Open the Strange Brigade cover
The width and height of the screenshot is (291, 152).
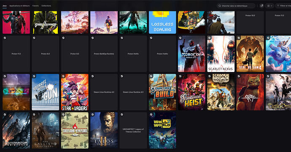click(221, 92)
